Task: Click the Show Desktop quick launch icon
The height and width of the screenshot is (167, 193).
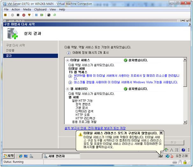Action: click(x=26, y=156)
